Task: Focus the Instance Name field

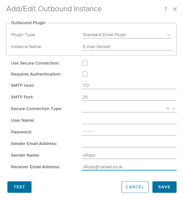Action: [x=127, y=47]
